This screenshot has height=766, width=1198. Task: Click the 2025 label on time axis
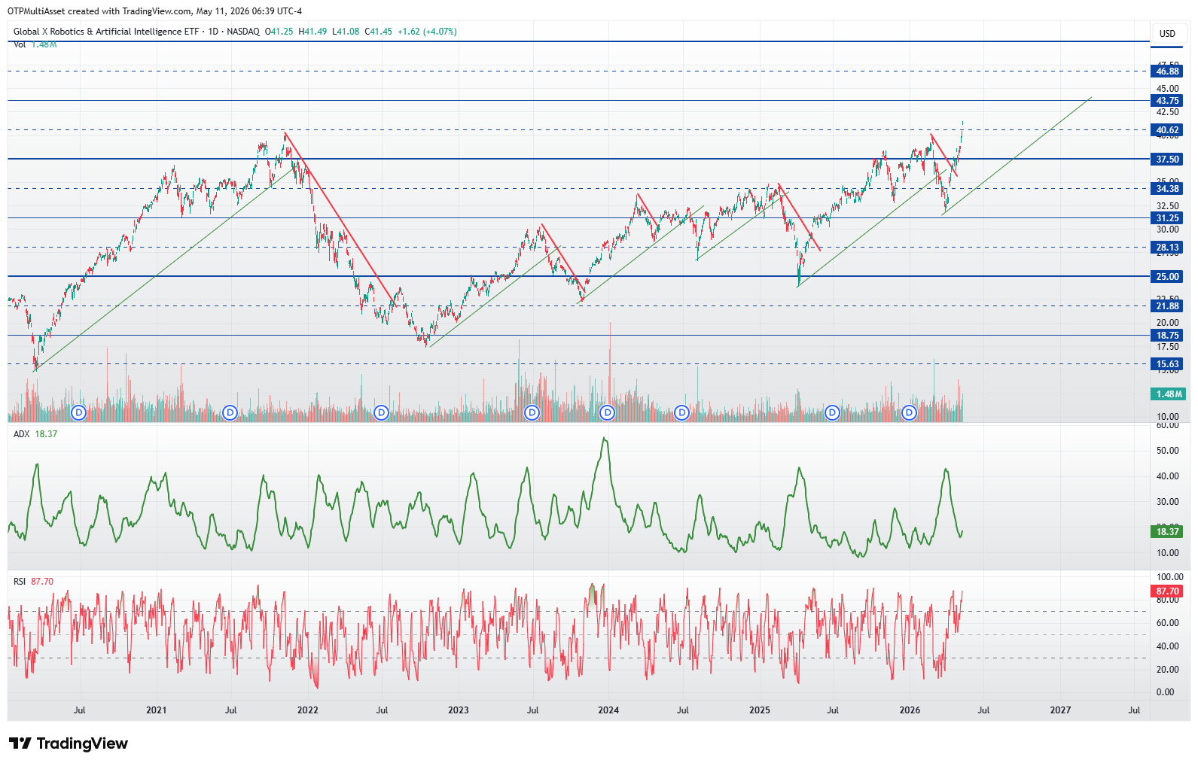pyautogui.click(x=760, y=710)
